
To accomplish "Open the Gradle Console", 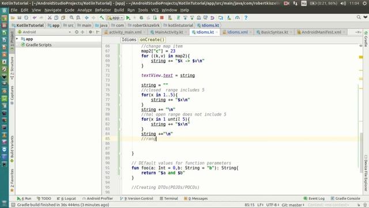I will click(345, 199).
